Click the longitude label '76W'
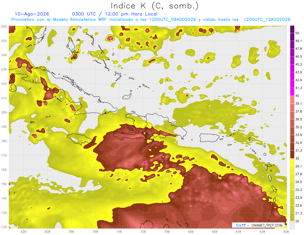This screenshot has width=304, height=235. click(95, 231)
